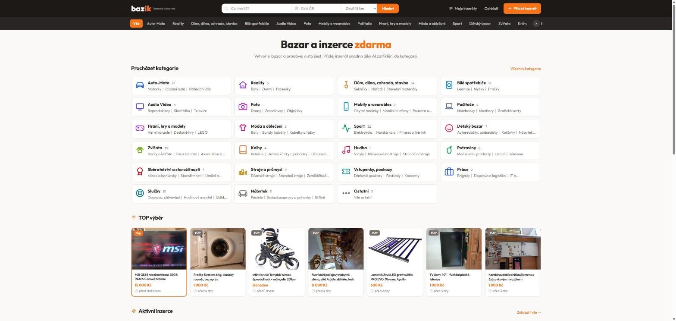Viewport: 676px width, 321px height.
Task: Click the Co hledáš? search field
Action: point(257,8)
